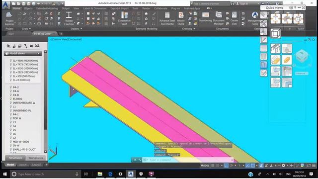Click Undo in the quick access toolbar
The image size is (318, 179).
39,3
